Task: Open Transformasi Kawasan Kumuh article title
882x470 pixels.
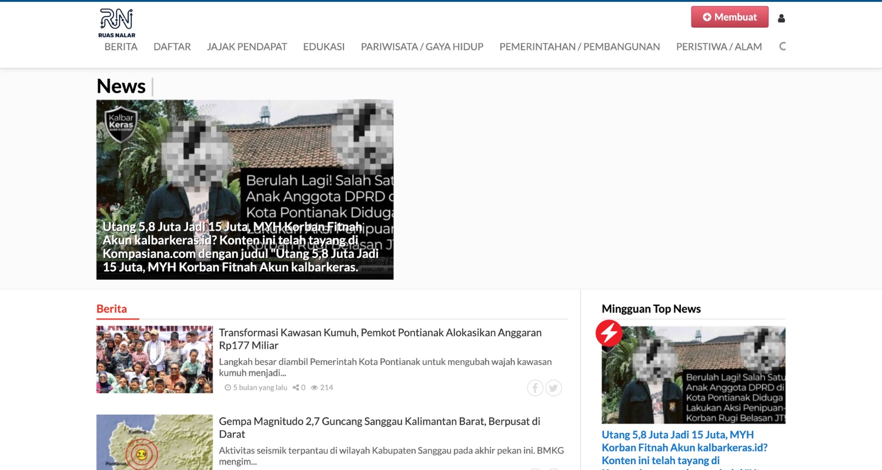Action: coord(380,339)
